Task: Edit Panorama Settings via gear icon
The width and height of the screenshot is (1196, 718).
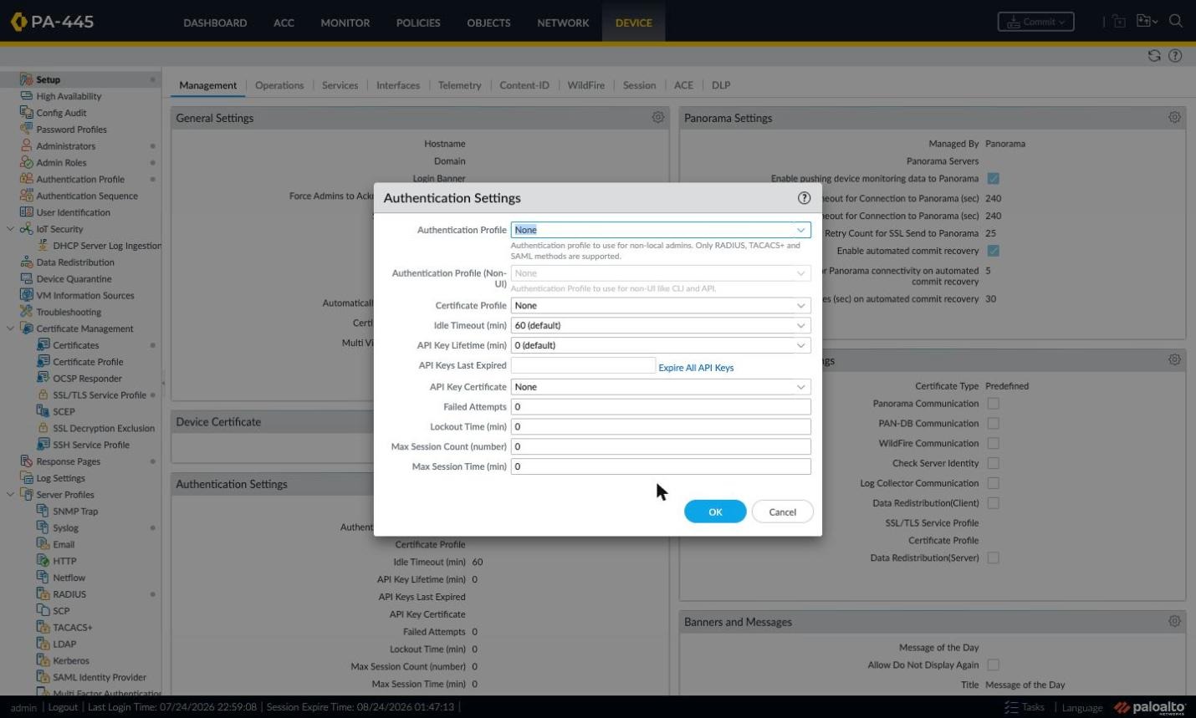Action: (1174, 118)
